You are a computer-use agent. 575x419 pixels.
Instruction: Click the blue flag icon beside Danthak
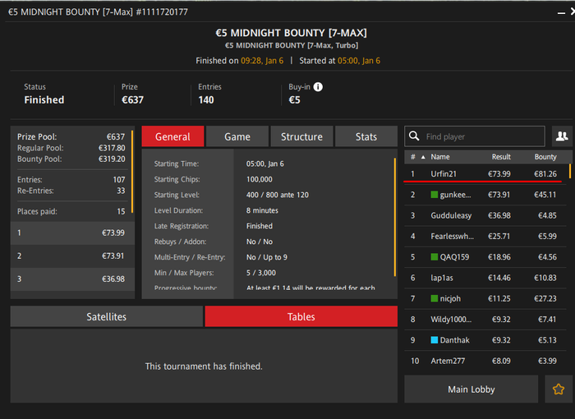click(x=435, y=340)
